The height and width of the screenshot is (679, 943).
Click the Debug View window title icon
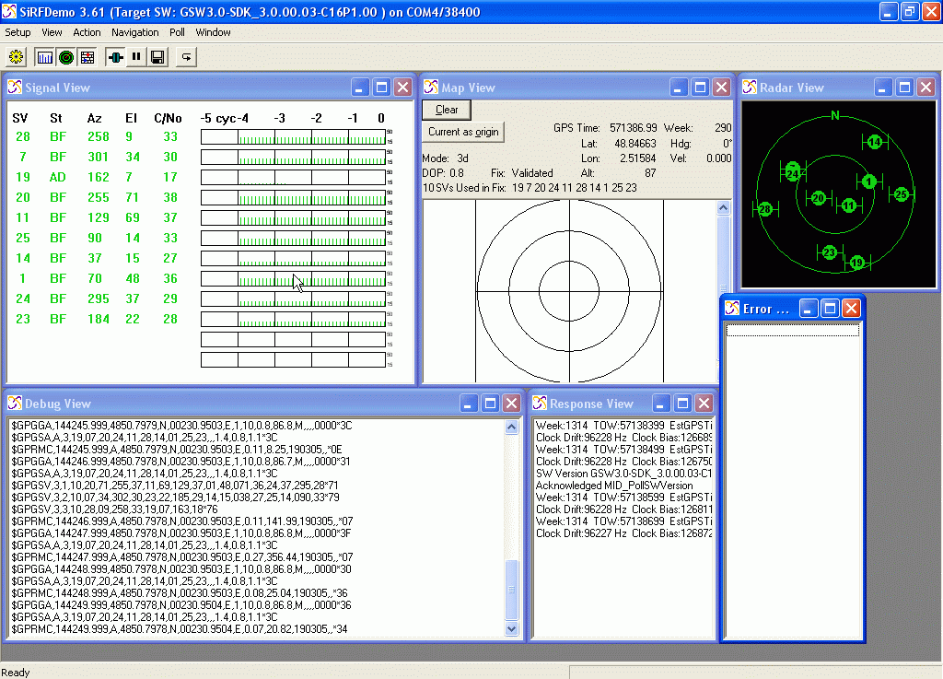click(15, 403)
